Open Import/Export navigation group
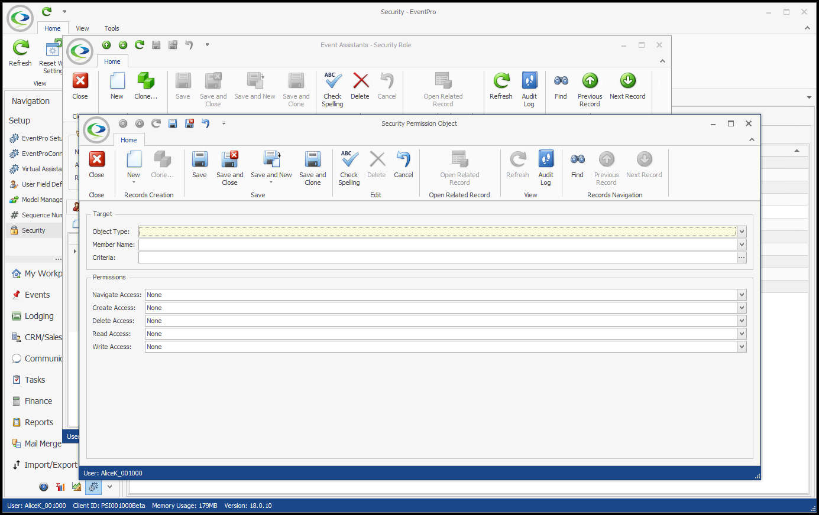Screen dimensions: 819x515 coord(45,465)
